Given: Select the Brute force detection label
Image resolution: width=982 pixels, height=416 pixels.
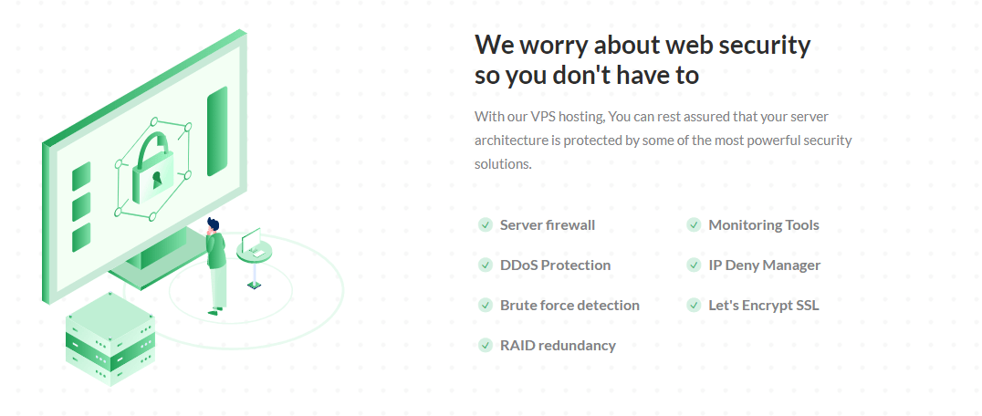Looking at the screenshot, I should (x=569, y=305).
